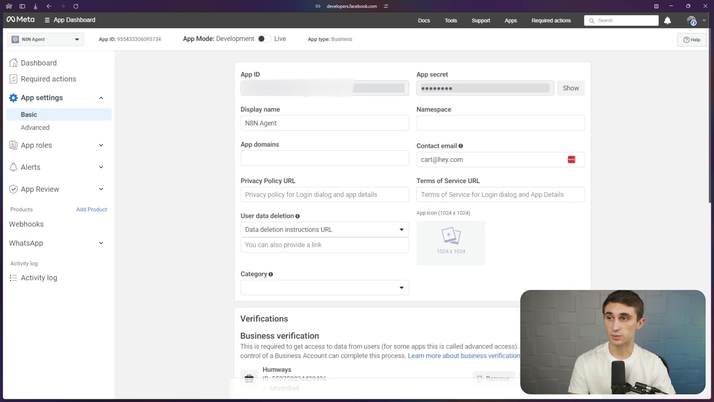The image size is (714, 402).
Task: Click the Required actions checklist icon
Action: click(13, 79)
